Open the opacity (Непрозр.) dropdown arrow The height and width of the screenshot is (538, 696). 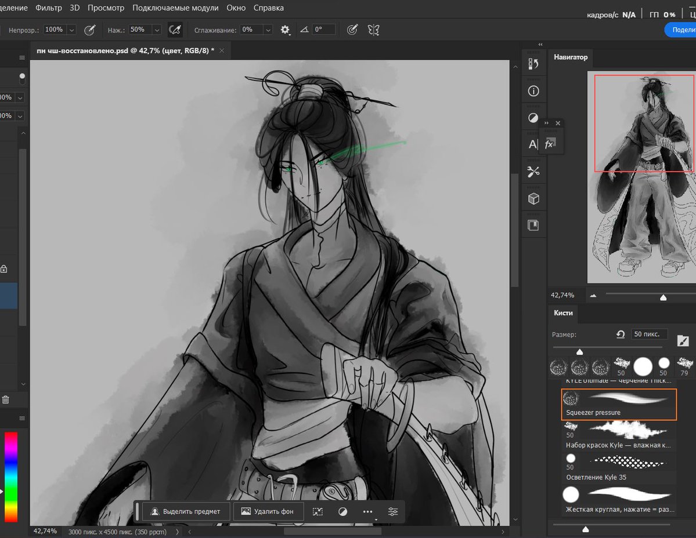pos(71,30)
